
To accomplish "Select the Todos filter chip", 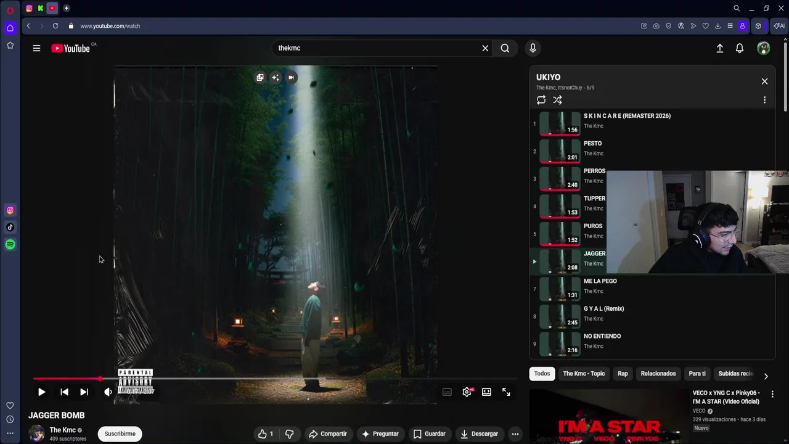I will click(x=542, y=374).
